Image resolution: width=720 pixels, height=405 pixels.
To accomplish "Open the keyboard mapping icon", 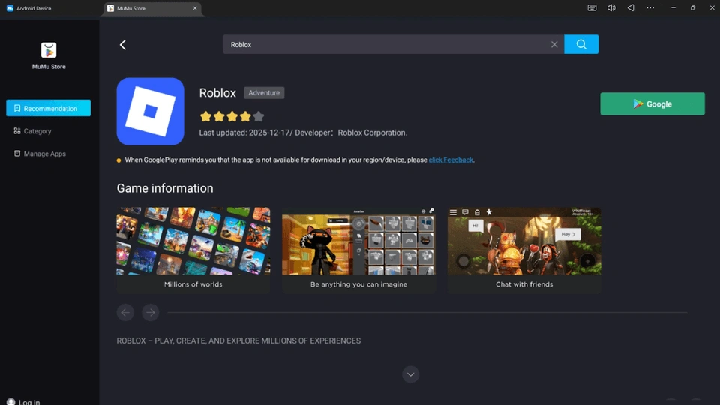I will (592, 7).
